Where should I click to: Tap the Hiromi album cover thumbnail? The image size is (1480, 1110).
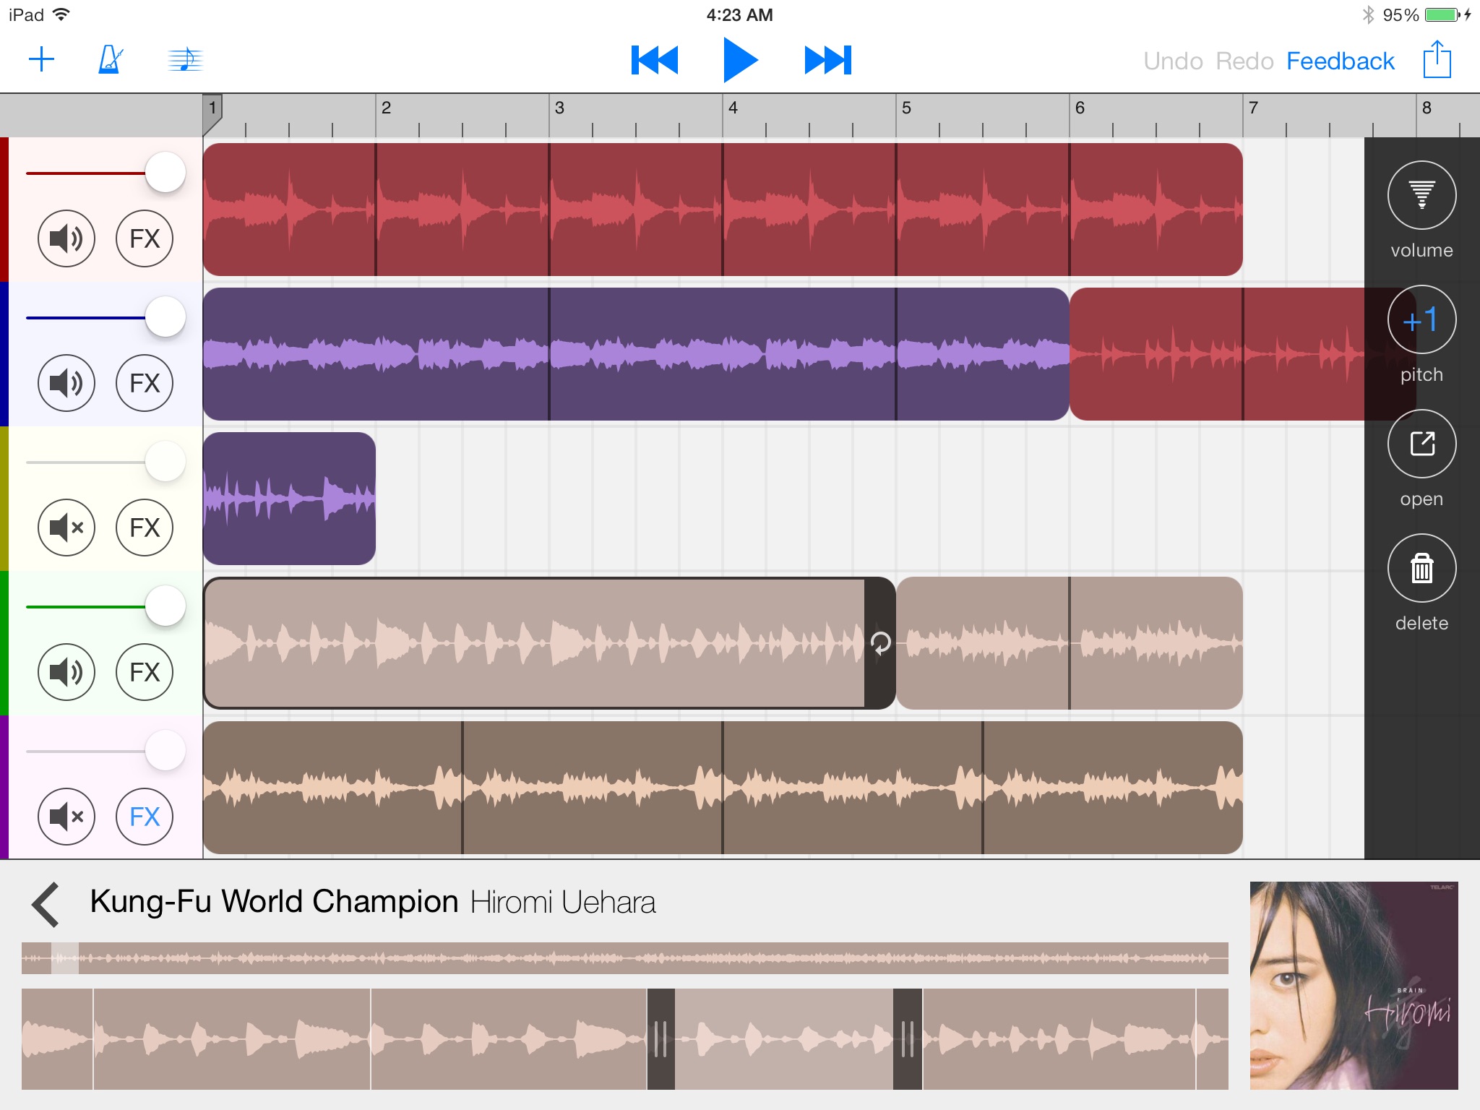click(1354, 986)
